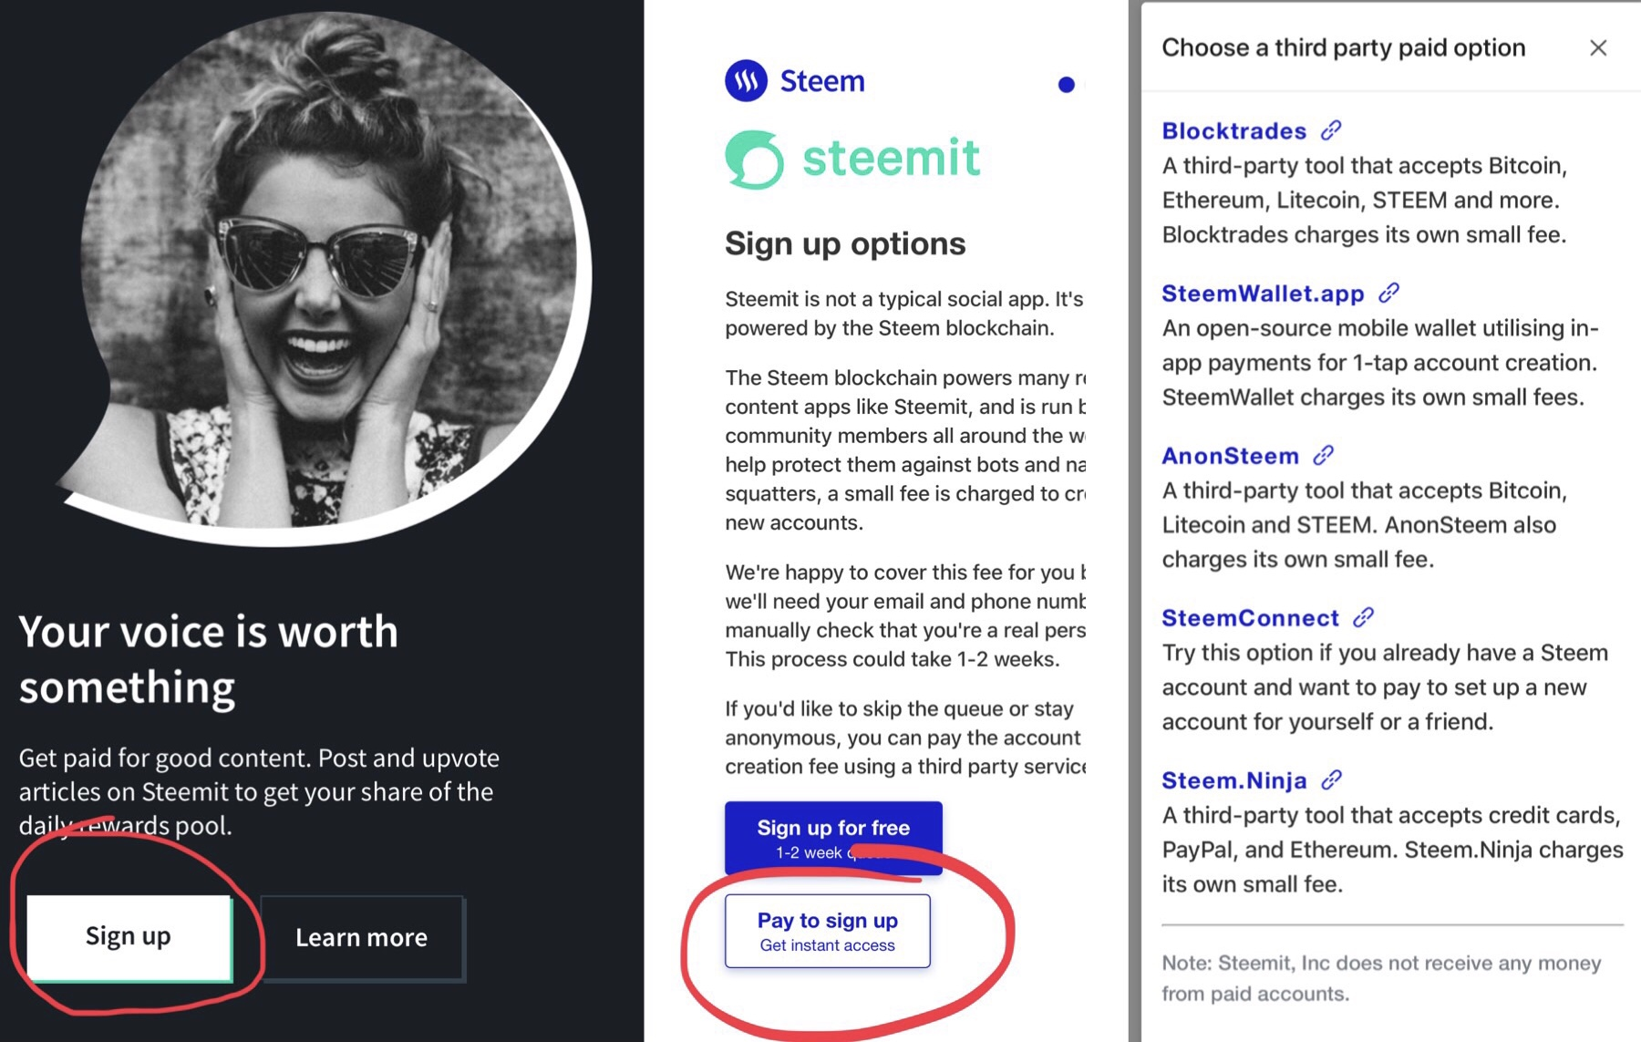This screenshot has height=1042, width=1641.
Task: Click the chain icon next to SteemWallet.app
Action: (1388, 293)
